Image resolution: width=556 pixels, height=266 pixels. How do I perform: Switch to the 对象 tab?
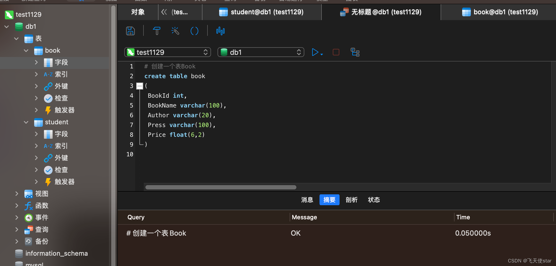click(x=138, y=12)
